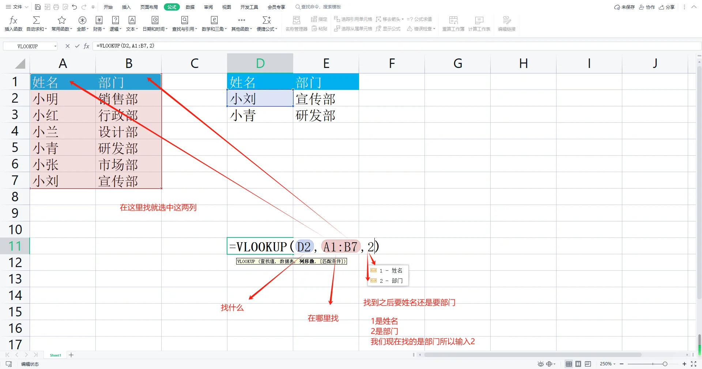Switch to the 数据 ribbon tab
The width and height of the screenshot is (702, 369).
(x=189, y=7)
